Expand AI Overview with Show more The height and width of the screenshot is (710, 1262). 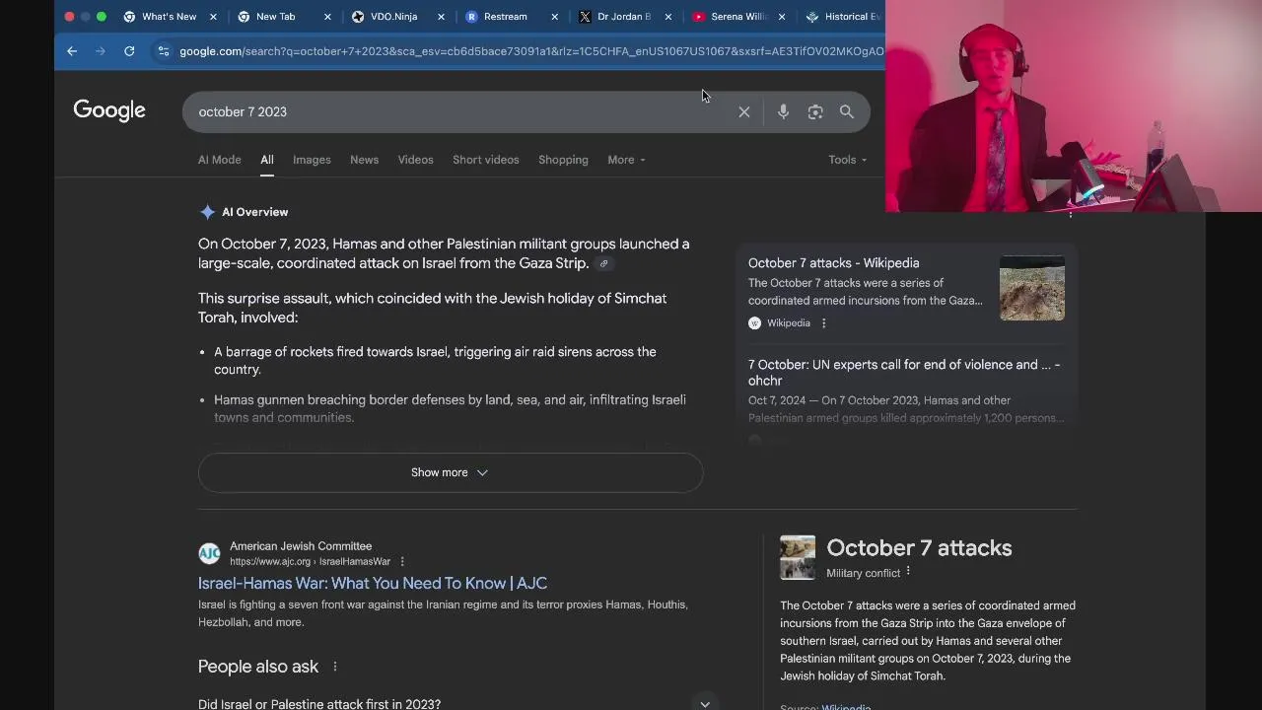[451, 472]
